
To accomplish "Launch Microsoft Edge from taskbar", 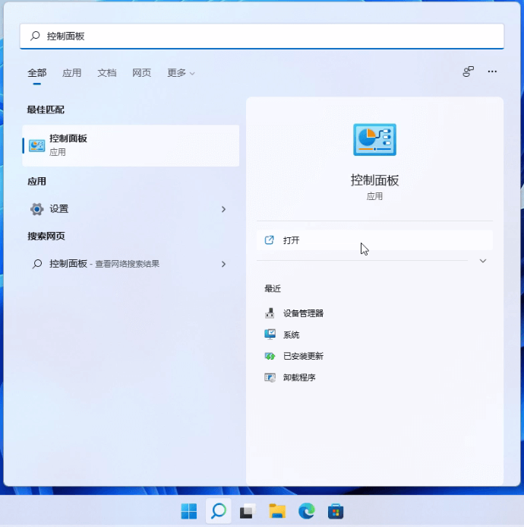I will (307, 511).
